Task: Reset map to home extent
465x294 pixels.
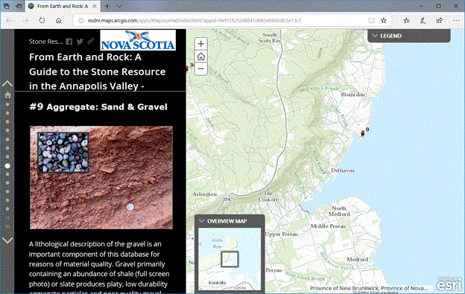Action: tap(200, 57)
